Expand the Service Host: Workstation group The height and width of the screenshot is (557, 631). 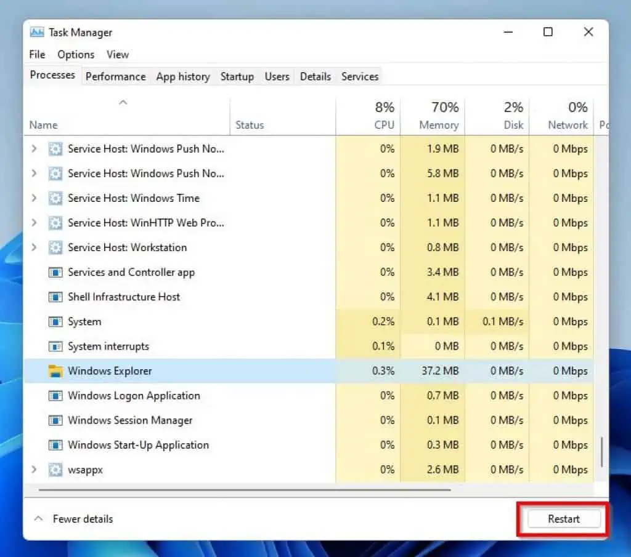[x=35, y=247]
